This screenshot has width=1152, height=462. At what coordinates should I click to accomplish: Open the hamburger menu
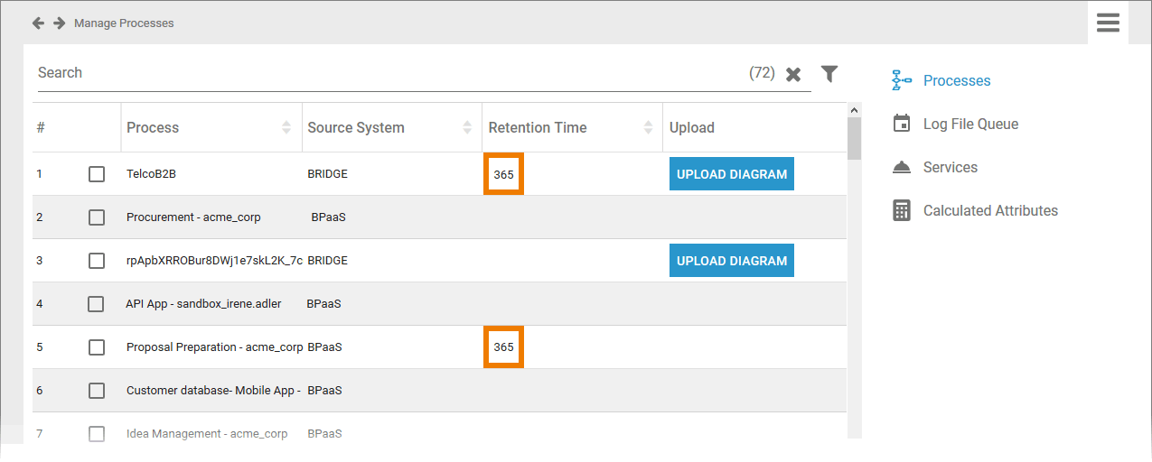pos(1108,23)
